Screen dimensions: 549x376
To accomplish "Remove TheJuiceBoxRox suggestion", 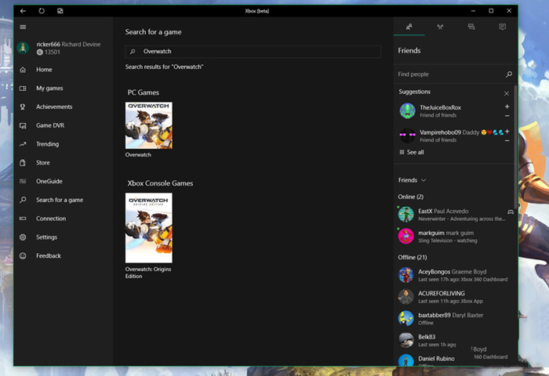I will coord(507,116).
